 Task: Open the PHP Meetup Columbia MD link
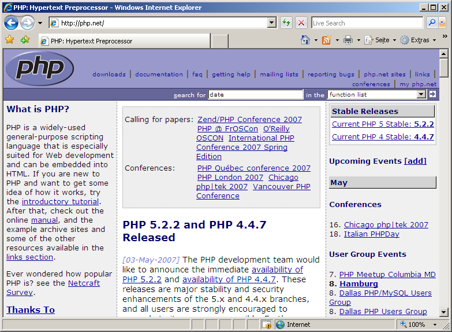click(387, 274)
